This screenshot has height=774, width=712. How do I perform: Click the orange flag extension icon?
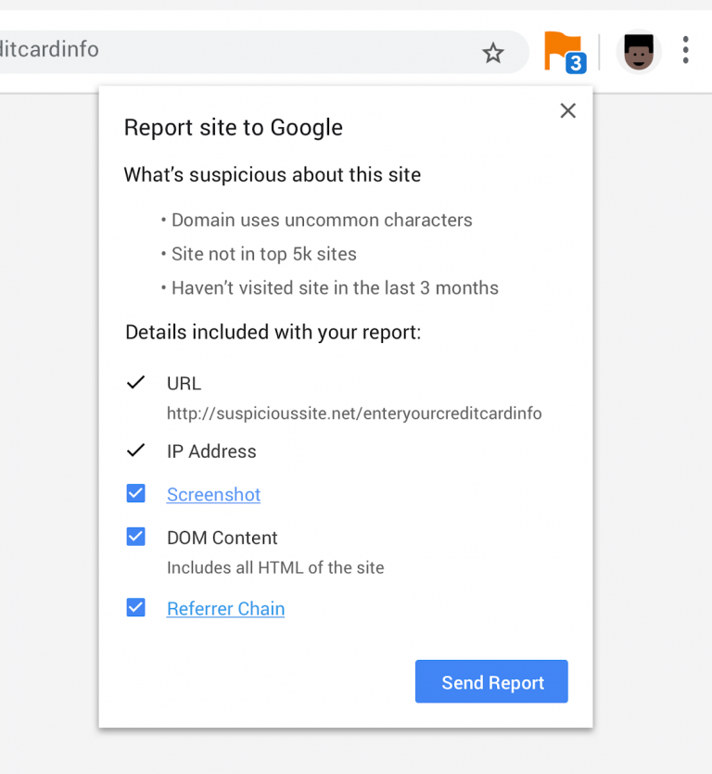point(559,47)
